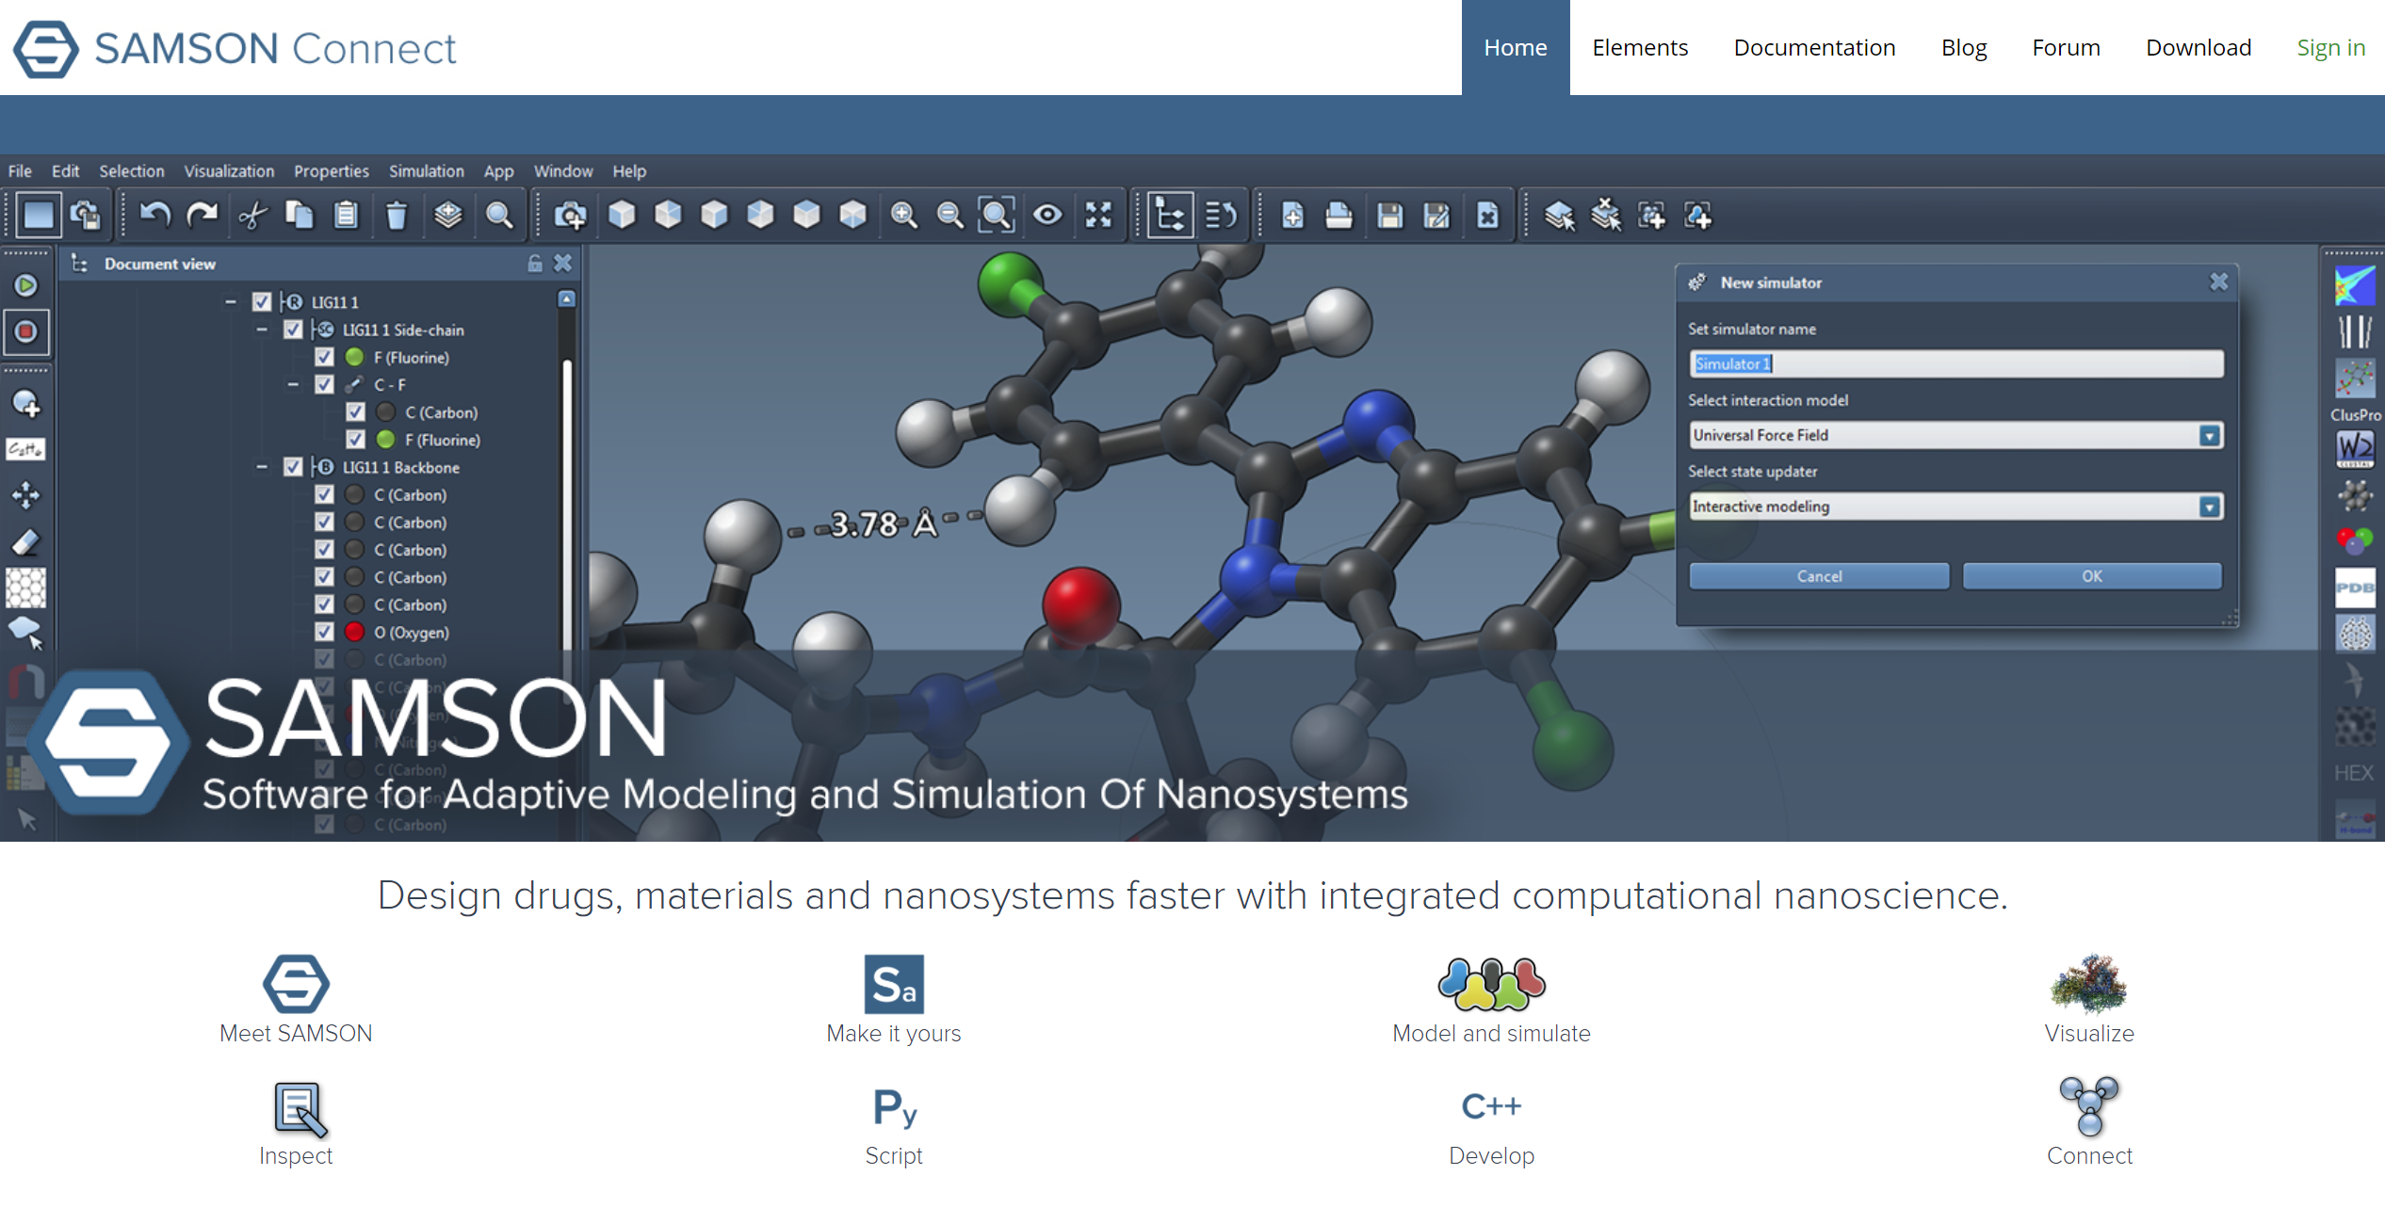The height and width of the screenshot is (1208, 2385).
Task: Uncheck the LIG11 1 Backbone checkbox
Action: pos(293,467)
